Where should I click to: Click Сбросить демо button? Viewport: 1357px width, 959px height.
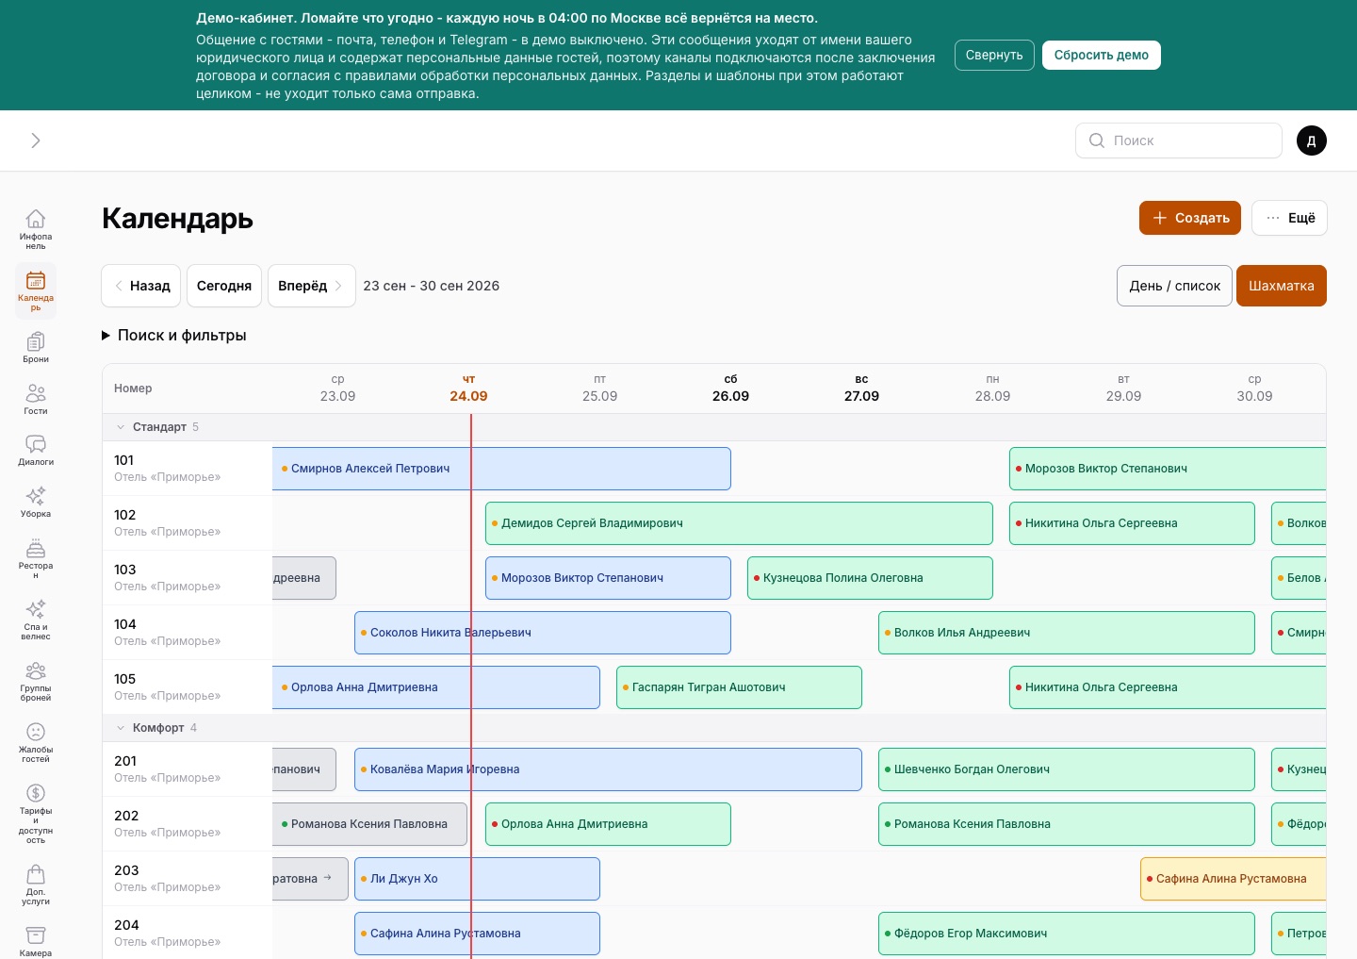(x=1102, y=55)
